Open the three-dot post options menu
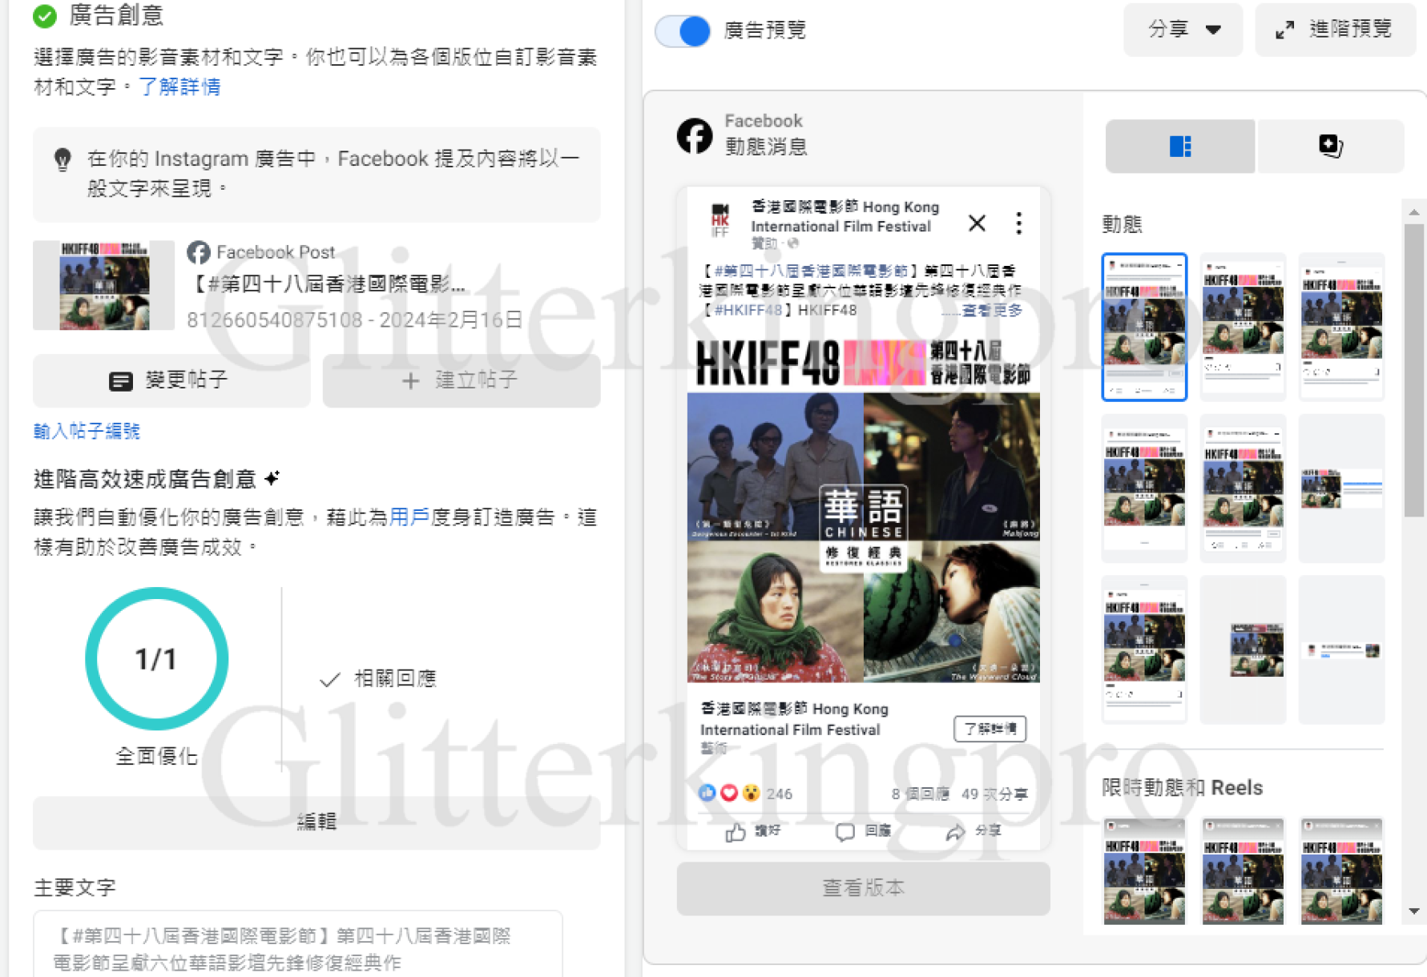The image size is (1427, 977). pyautogui.click(x=1018, y=223)
